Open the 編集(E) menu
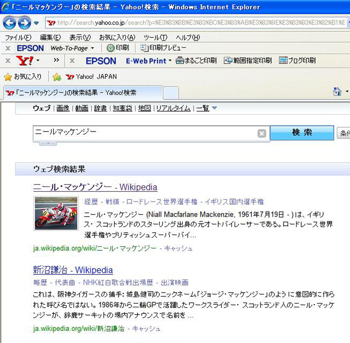Screen dimensions: 350x343 [50, 37]
